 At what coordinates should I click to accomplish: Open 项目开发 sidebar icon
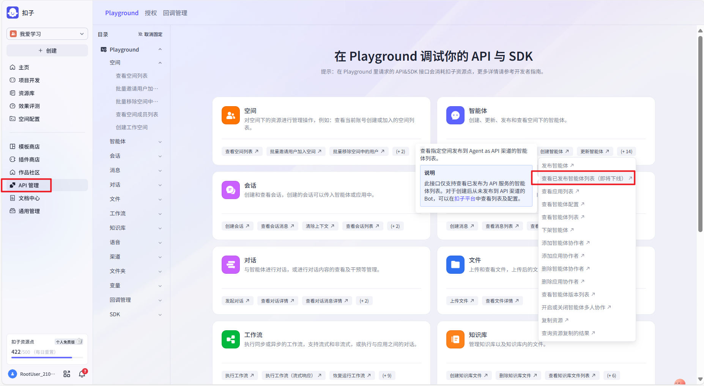(x=13, y=80)
